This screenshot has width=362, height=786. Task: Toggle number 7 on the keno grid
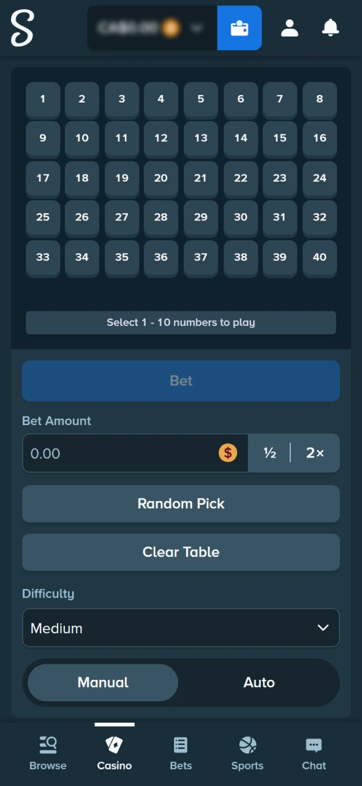point(279,99)
